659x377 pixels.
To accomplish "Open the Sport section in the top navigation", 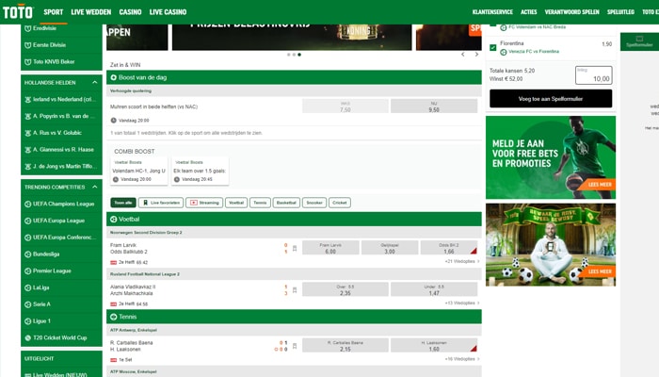I will click(x=54, y=12).
